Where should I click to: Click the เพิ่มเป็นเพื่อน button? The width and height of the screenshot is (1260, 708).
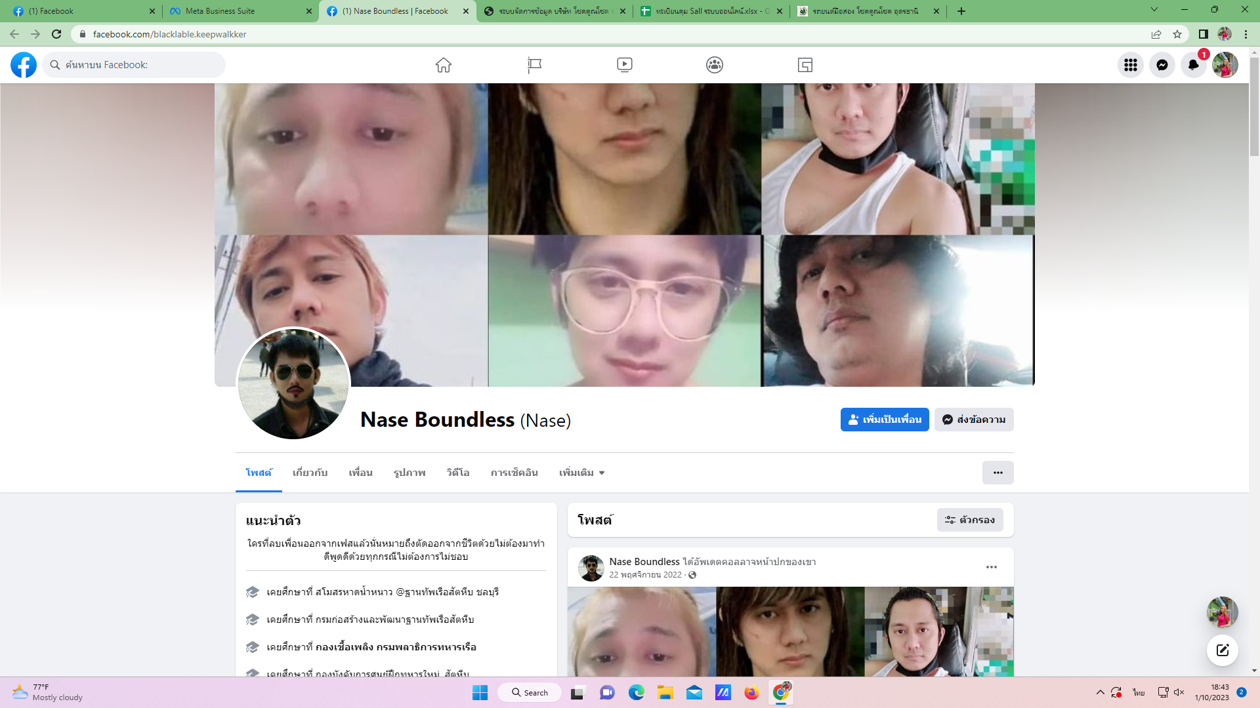click(884, 420)
